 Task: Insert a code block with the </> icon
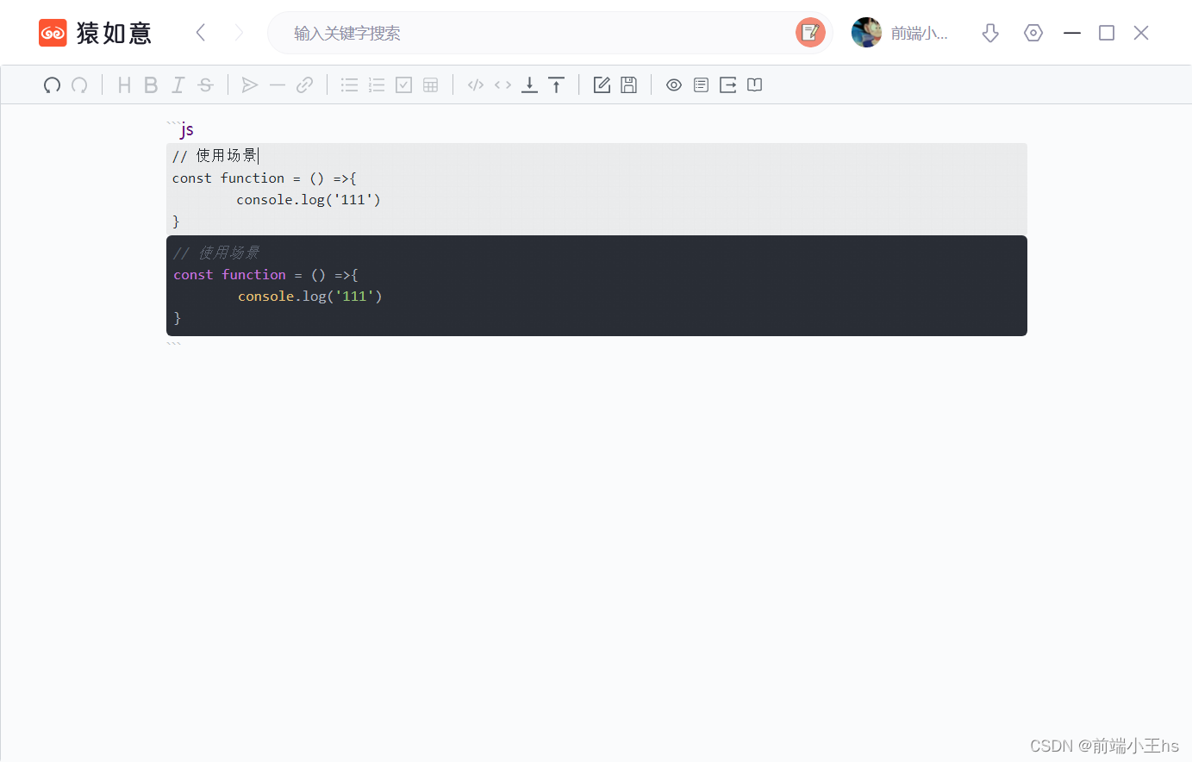[x=476, y=84]
